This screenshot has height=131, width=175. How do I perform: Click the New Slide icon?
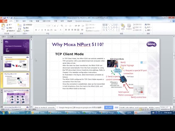(x=19, y=25)
